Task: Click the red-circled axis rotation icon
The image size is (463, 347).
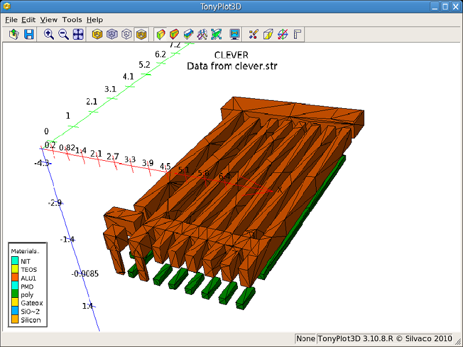Action: (x=283, y=34)
